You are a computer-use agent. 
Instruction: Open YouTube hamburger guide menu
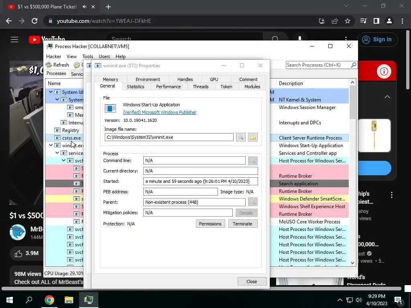[14, 40]
